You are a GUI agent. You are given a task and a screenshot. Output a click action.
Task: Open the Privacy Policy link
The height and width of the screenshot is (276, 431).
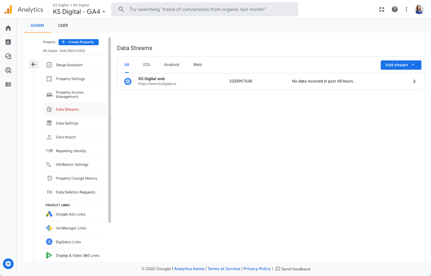pyautogui.click(x=257, y=269)
